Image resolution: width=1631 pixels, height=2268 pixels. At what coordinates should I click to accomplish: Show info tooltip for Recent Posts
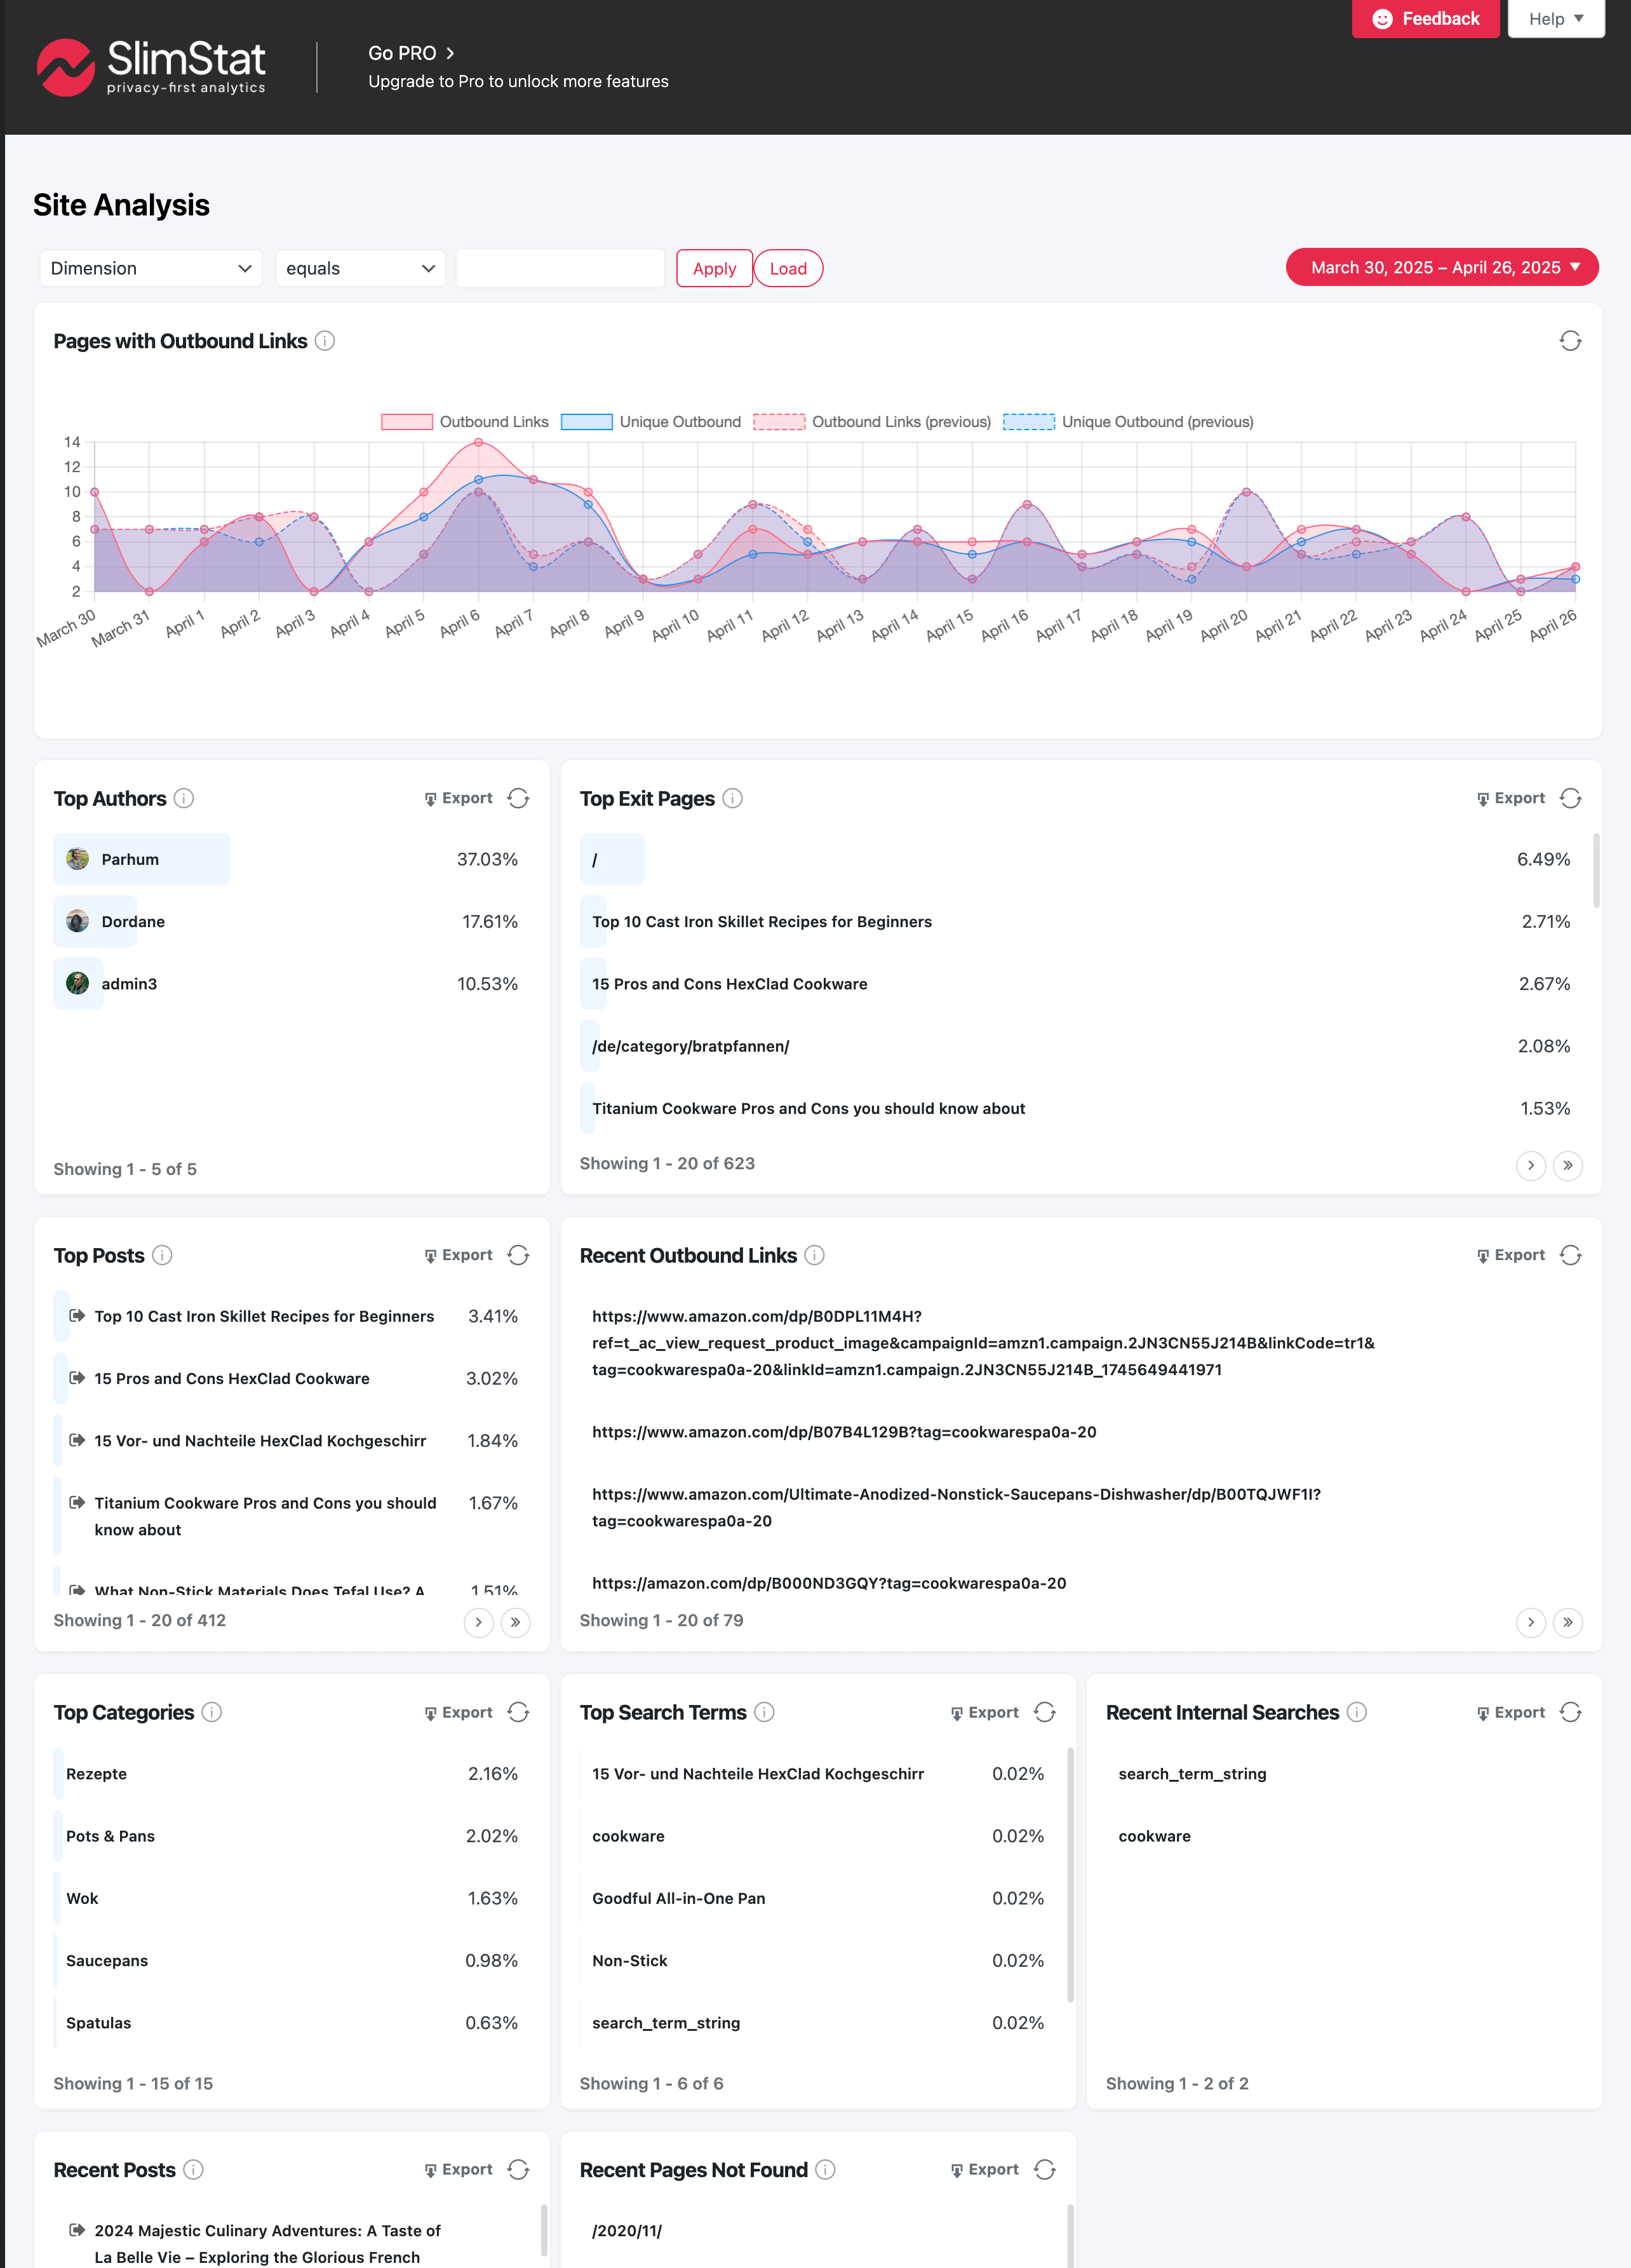pos(194,2169)
